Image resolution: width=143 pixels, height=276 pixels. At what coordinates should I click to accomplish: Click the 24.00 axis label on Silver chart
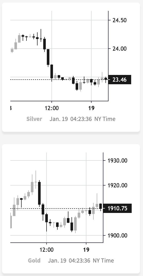coord(120,49)
